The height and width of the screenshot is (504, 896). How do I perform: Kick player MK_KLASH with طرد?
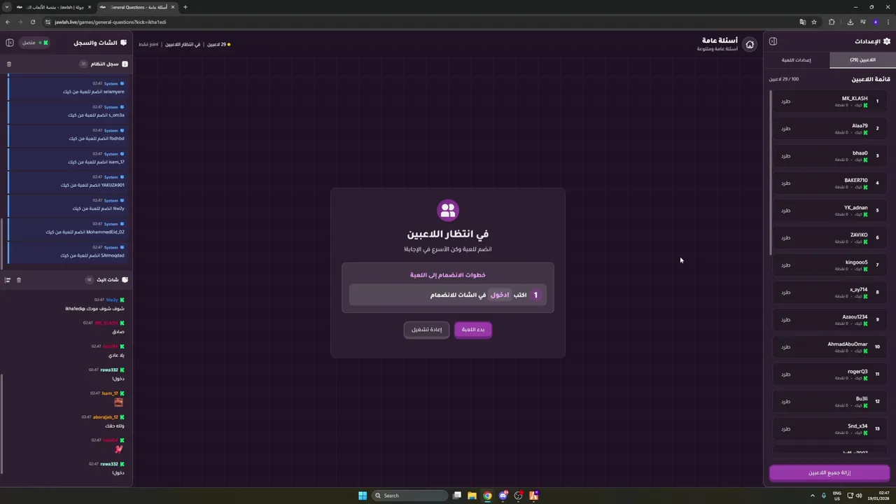click(x=785, y=101)
